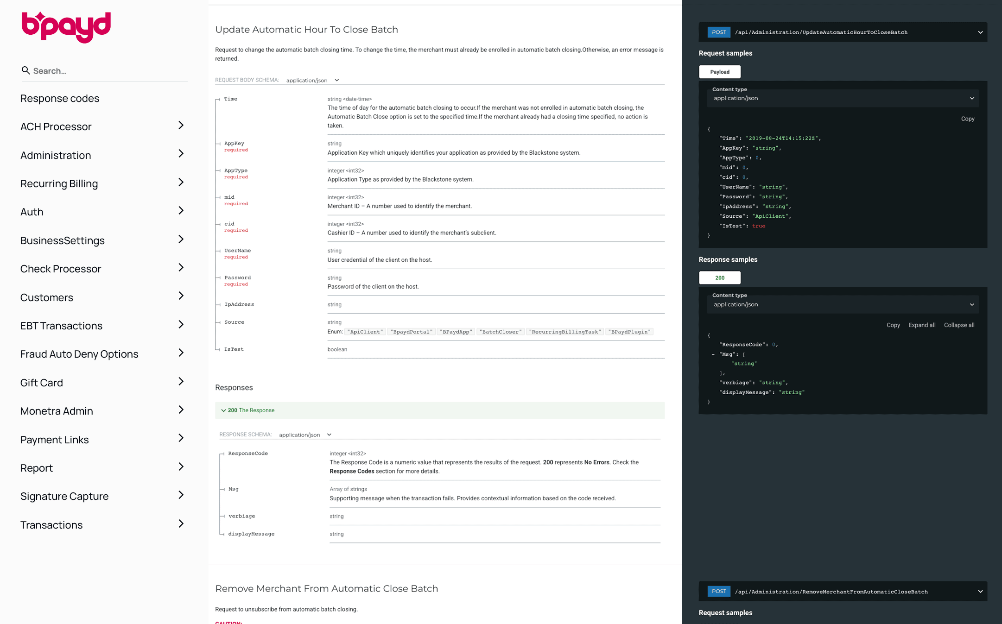This screenshot has height=624, width=1002.
Task: Open Auth menu item
Action: [x=32, y=212]
